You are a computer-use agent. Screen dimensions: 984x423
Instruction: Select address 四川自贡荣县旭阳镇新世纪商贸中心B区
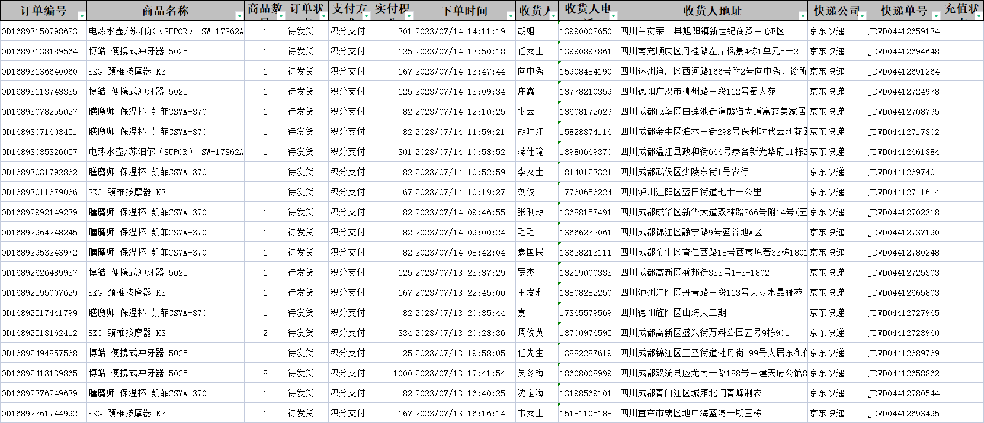point(702,31)
